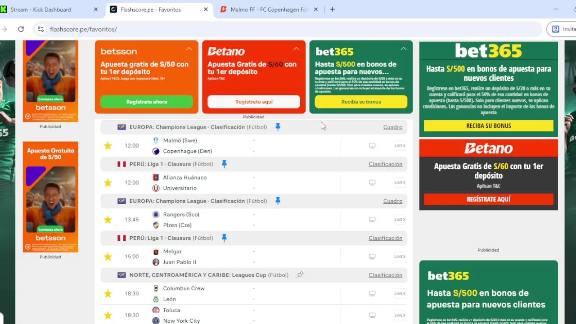576x324 pixels.
Task: Select Flashscore.pe - Favoritos tab
Action: [x=158, y=9]
